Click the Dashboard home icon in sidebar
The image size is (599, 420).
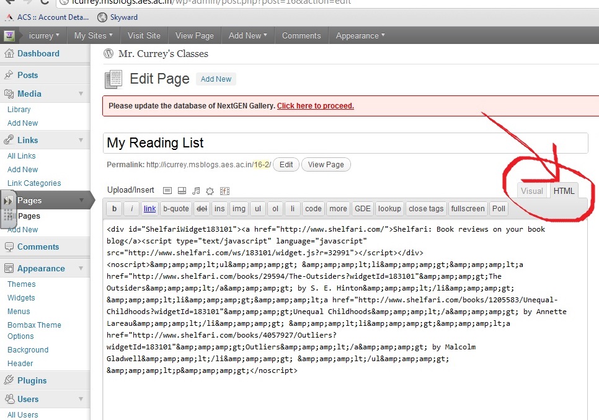click(x=9, y=54)
